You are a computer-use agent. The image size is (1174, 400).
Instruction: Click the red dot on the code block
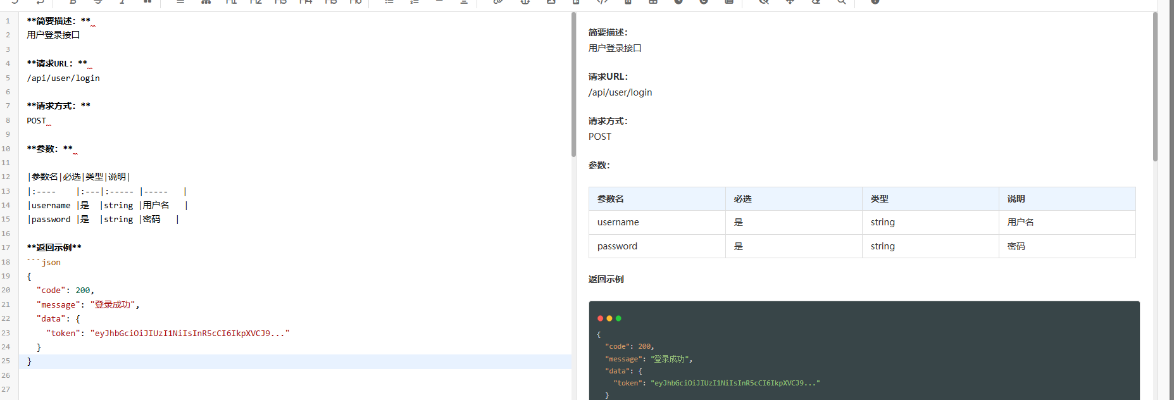pyautogui.click(x=600, y=318)
